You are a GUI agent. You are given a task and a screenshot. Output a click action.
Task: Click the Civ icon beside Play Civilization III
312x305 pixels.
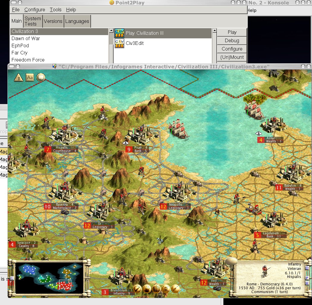pyautogui.click(x=119, y=33)
